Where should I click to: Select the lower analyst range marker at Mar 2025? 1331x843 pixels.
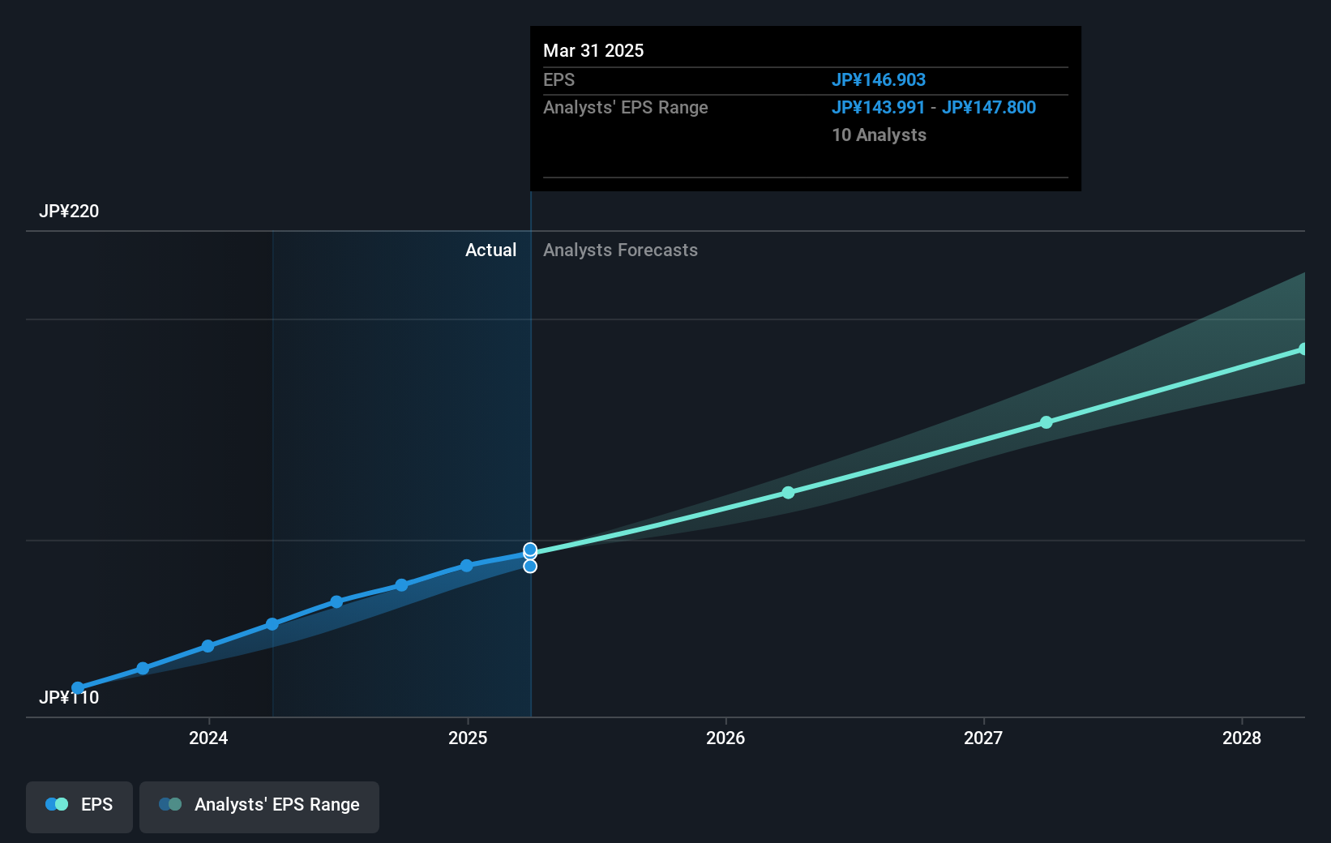tap(530, 566)
